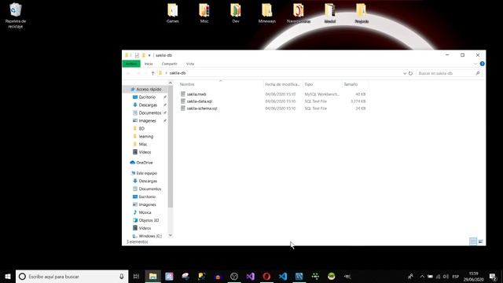Open pinned Descargas under Acceso rápido
Screen dimensions: 503x283
(x=148, y=105)
